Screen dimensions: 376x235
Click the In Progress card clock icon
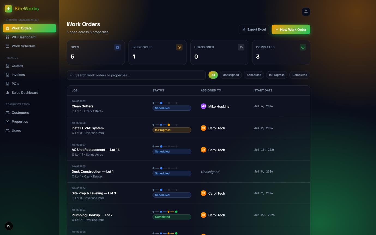click(179, 47)
